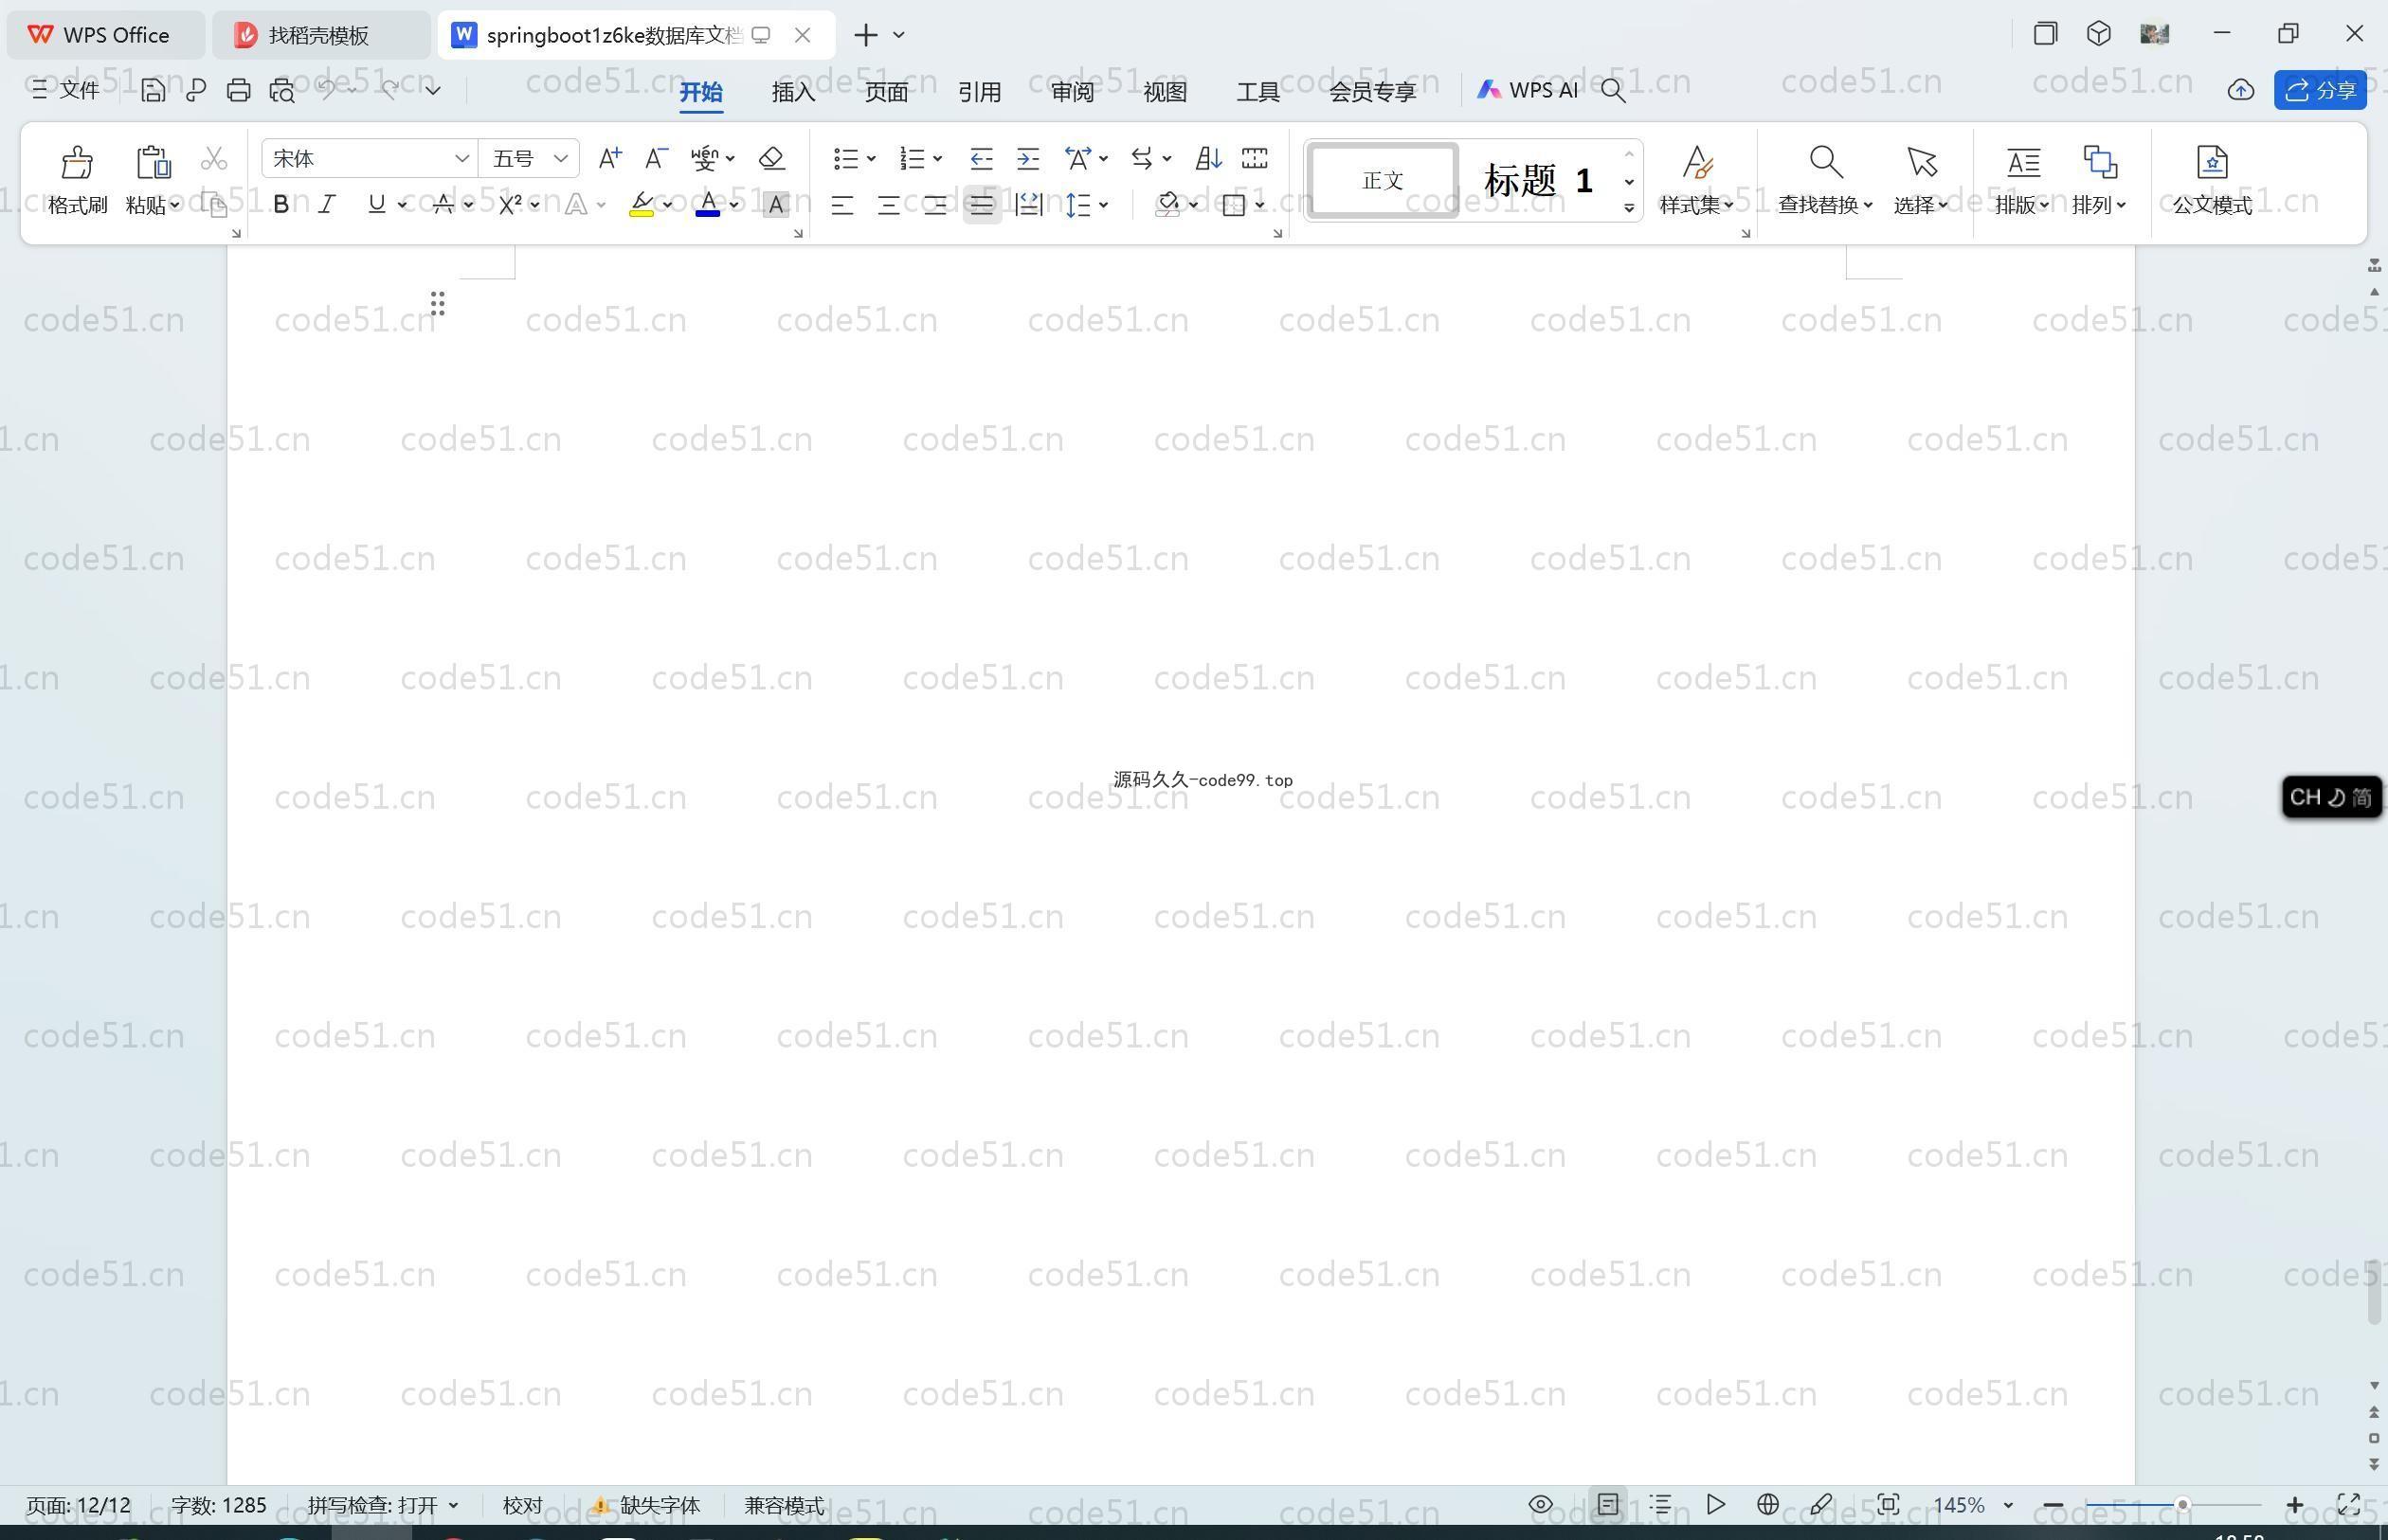Expand the line spacing dropdown arrow

pos(1103,205)
